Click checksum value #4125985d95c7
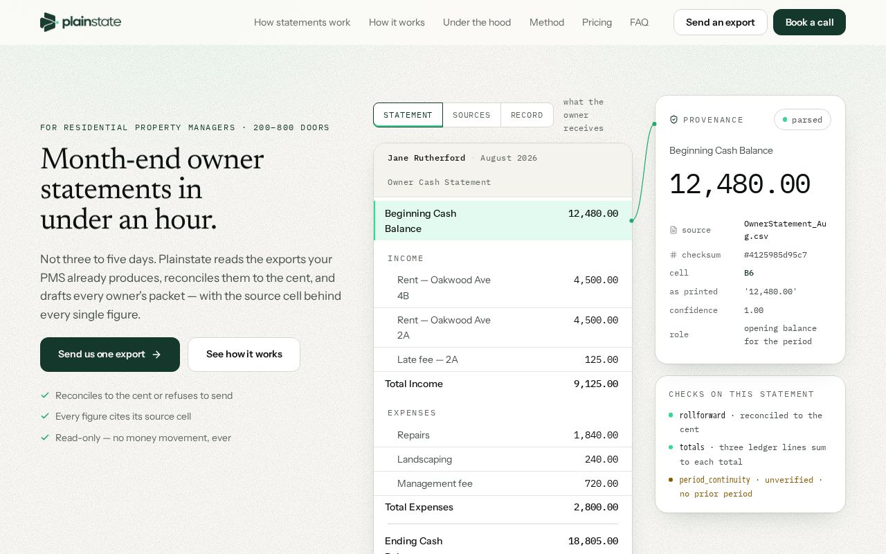 pos(775,255)
